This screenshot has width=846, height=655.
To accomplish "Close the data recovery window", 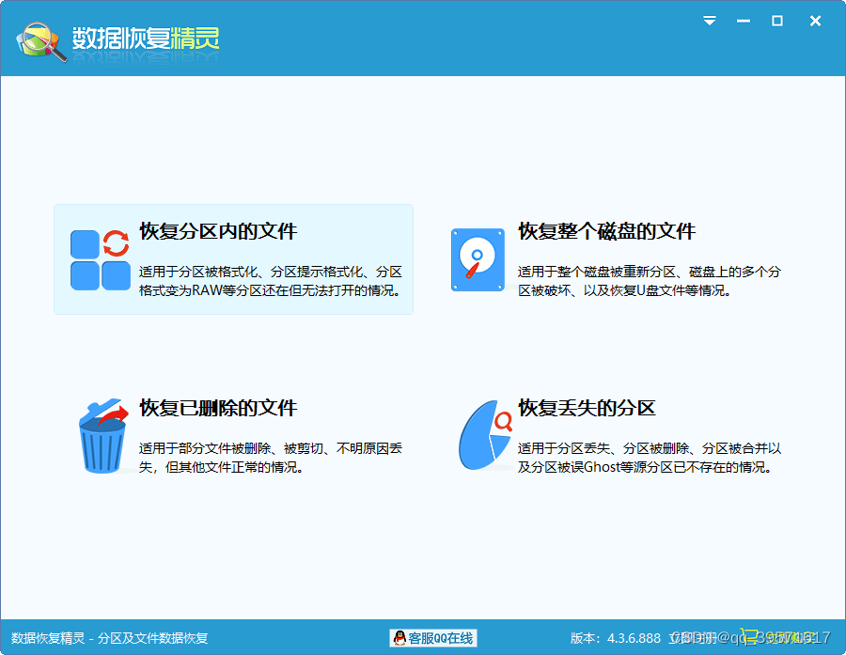I will 815,21.
